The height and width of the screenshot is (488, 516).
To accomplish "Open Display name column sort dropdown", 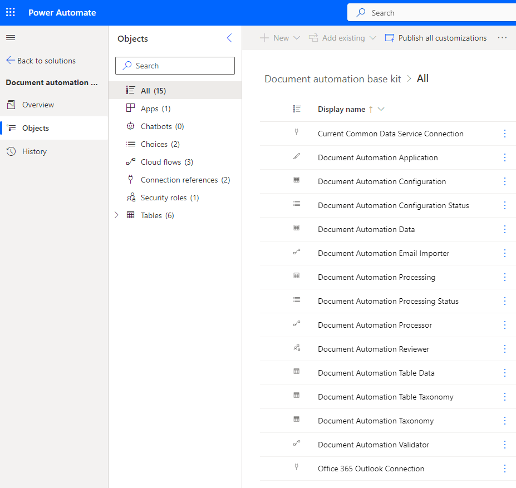I will [381, 109].
